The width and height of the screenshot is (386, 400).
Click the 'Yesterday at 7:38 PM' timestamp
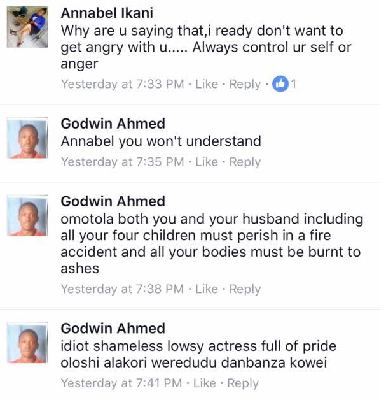tap(123, 289)
